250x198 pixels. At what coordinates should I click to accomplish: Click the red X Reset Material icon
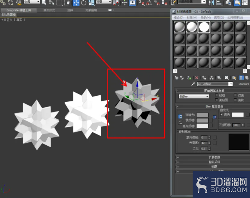[x=197, y=78]
